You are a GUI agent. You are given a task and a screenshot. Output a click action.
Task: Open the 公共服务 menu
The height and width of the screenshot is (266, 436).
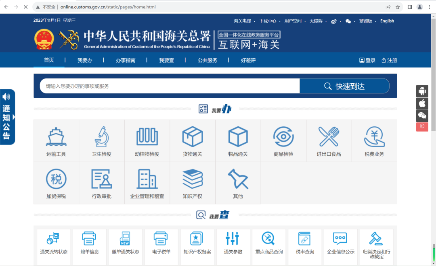coord(208,60)
